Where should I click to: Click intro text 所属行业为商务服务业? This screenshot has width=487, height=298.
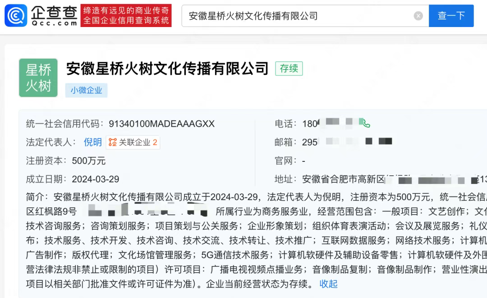pos(262,211)
